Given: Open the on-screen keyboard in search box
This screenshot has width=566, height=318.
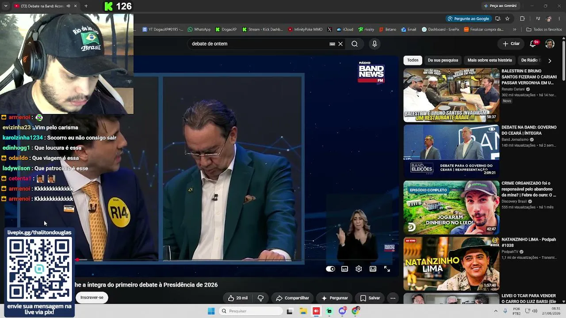Looking at the screenshot, I should (332, 44).
